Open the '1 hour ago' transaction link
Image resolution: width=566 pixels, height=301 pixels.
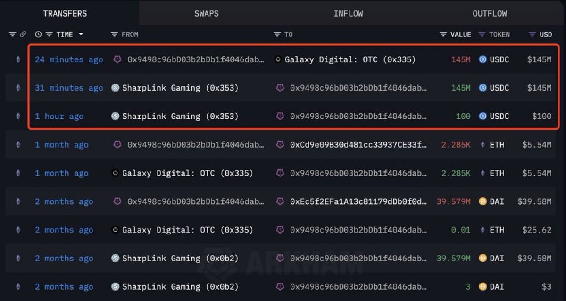coord(59,116)
